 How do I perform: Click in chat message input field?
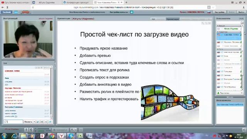[13, 122]
